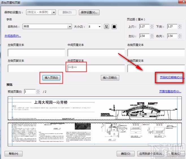The image size is (186, 159).
Task: Click the Cancel (C) button
Action: click(x=176, y=154)
